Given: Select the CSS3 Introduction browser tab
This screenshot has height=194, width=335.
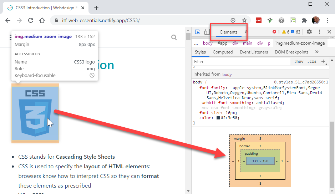Looking at the screenshot, I should tap(46, 8).
